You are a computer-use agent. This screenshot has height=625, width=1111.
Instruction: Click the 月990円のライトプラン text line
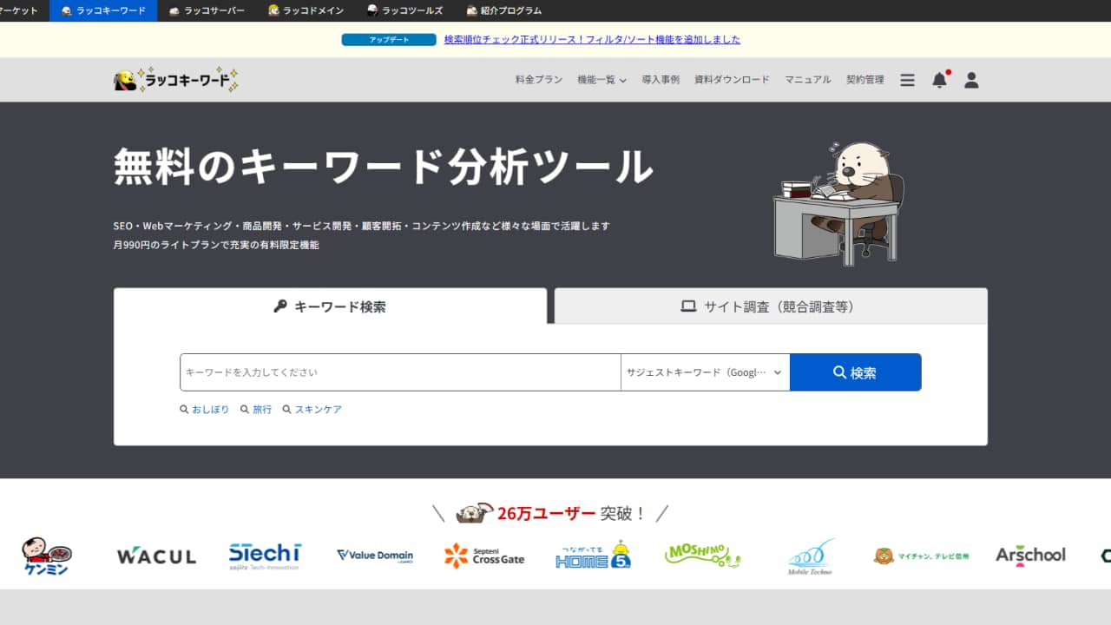point(216,246)
